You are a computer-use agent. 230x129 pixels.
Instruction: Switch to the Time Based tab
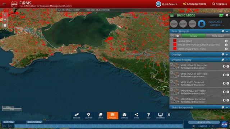coord(218,36)
